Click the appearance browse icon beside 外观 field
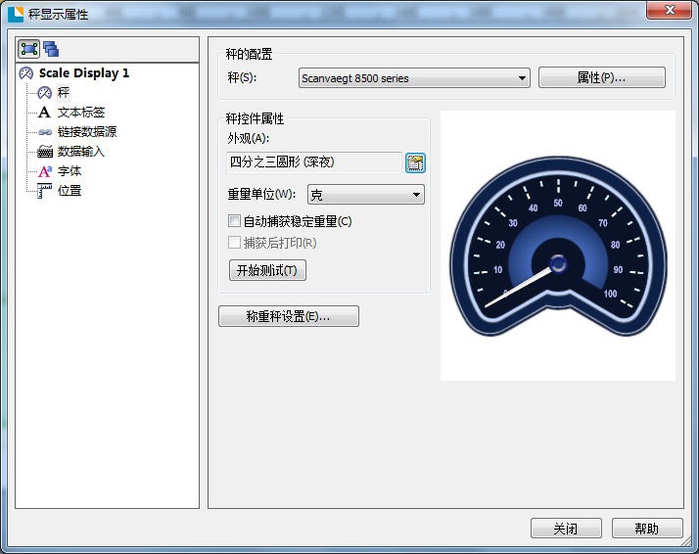 415,162
